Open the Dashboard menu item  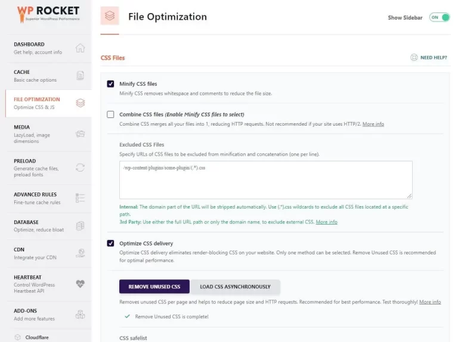(x=49, y=48)
